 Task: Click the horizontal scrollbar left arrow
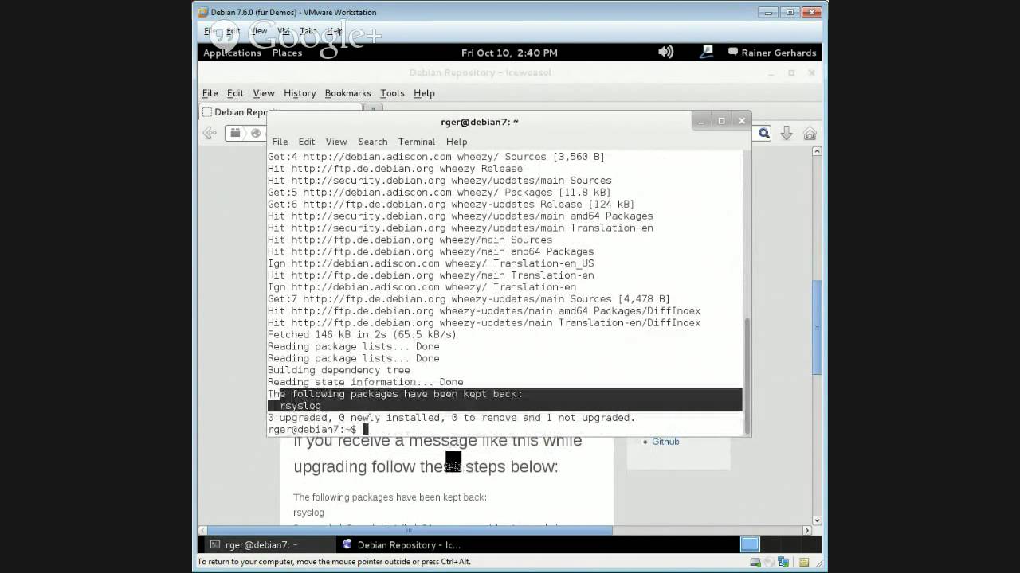tap(202, 530)
